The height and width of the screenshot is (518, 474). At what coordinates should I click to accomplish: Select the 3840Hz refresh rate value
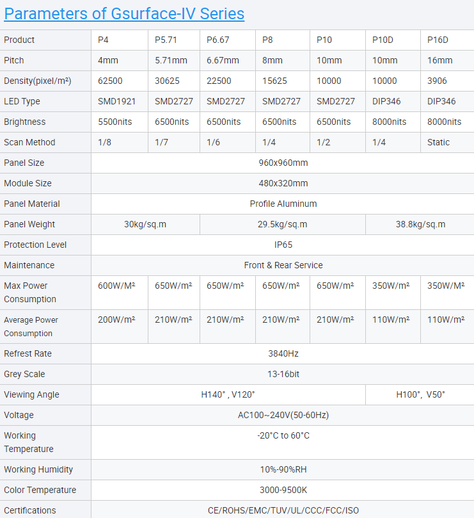point(283,353)
